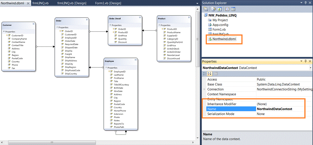Collapse Properties section of Customer class

tap(4, 32)
